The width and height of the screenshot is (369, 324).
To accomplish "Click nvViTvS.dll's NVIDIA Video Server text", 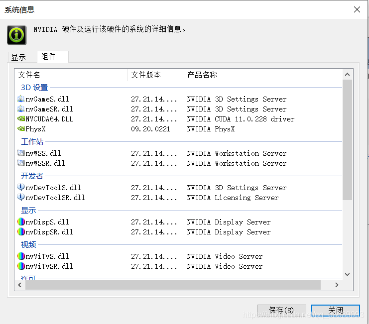I will pos(225,256).
